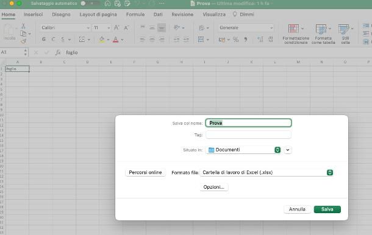The width and height of the screenshot is (372, 235).
Task: Toggle the Salvataggio automatico switch
Action: tap(90, 3)
